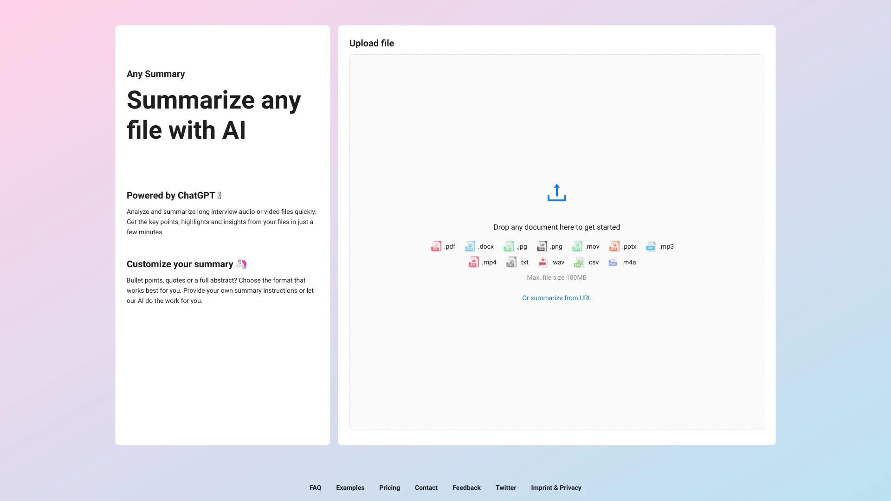
Task: Click the DOCX file format icon
Action: click(x=471, y=246)
